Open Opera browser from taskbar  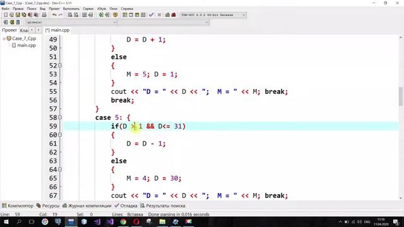tap(136, 221)
